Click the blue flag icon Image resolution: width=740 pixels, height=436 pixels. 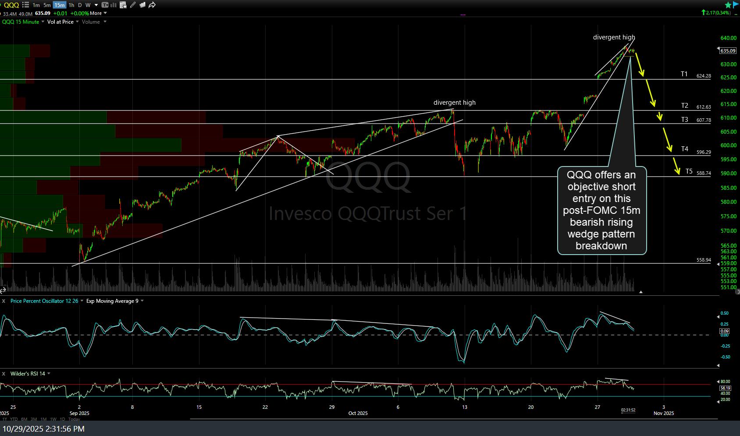click(736, 5)
